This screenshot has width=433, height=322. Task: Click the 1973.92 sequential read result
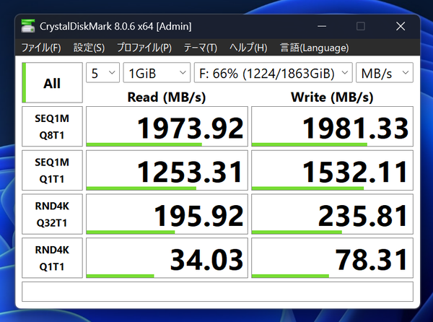point(167,127)
